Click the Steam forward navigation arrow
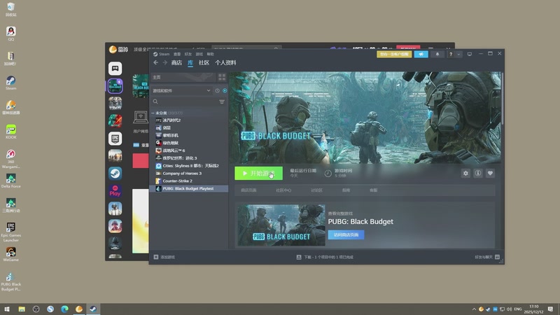Screen dimensions: 560x315 (164, 62)
